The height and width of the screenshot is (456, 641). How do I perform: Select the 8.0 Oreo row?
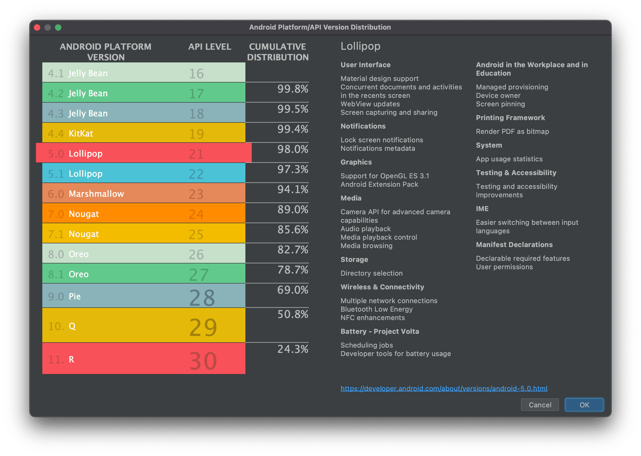(143, 254)
